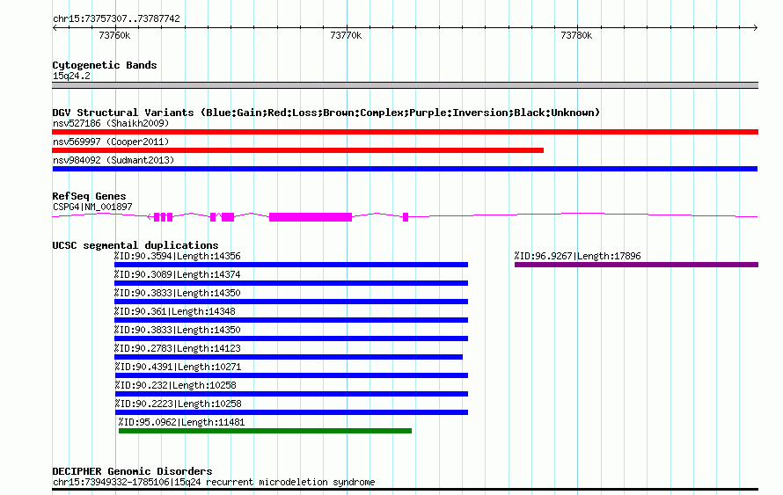Click the black DECIPHER microdeletion syndrome bar
This screenshot has width=783, height=495.
point(405,490)
